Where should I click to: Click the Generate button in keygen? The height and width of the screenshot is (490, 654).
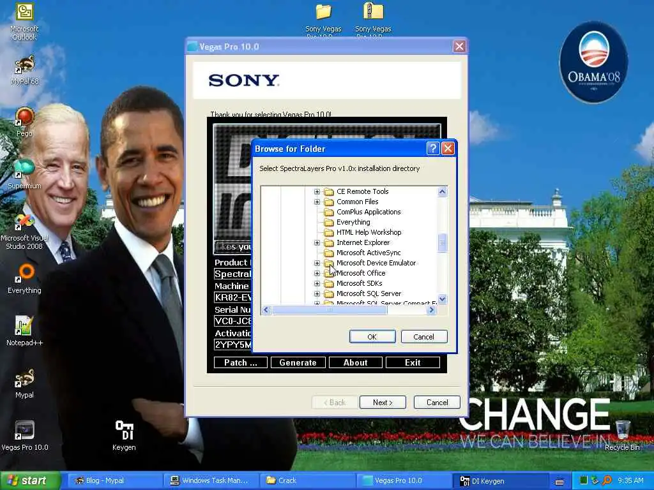pos(298,362)
